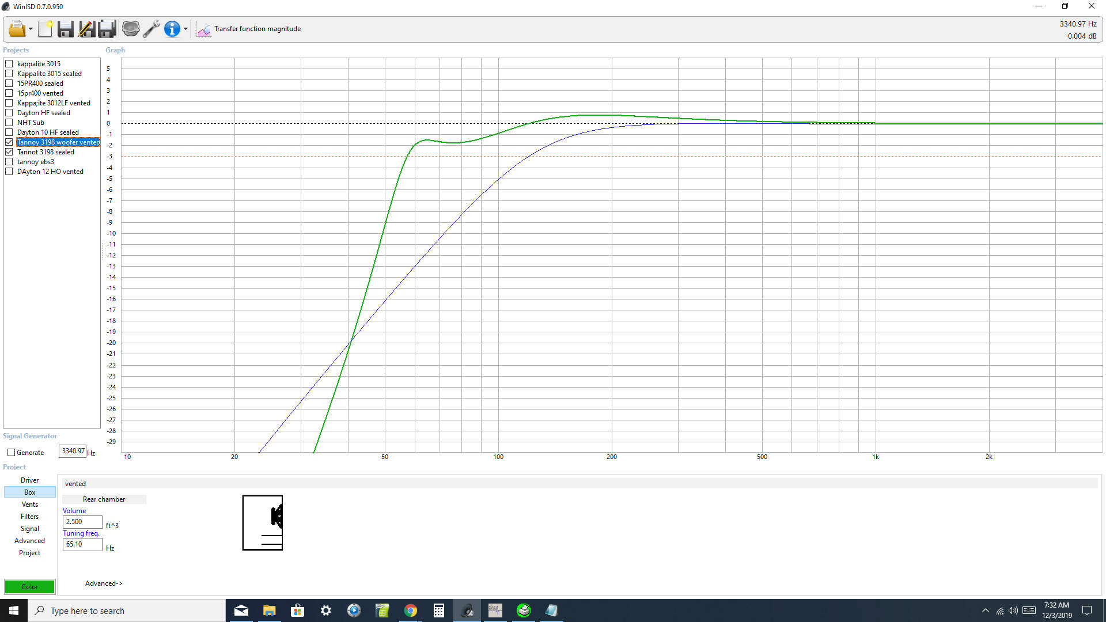The image size is (1106, 622).
Task: Open Settings gear from taskbar
Action: (x=326, y=610)
